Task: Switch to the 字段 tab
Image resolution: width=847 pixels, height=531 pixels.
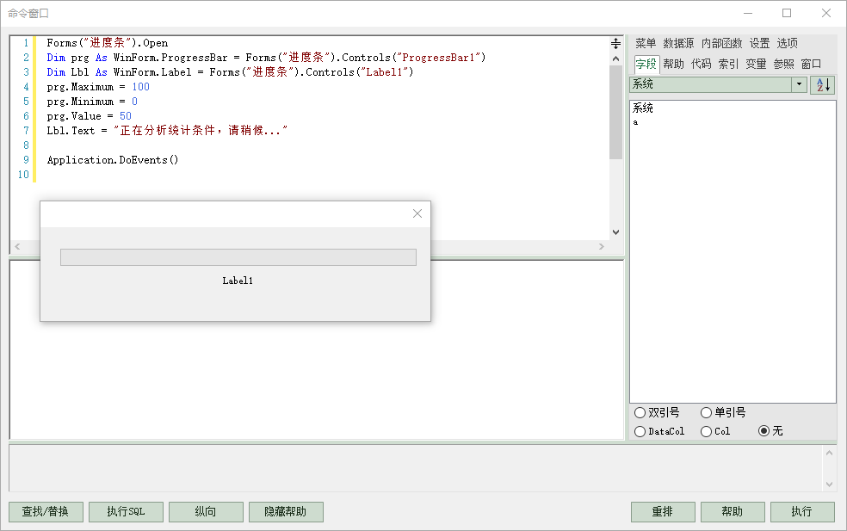Action: click(646, 65)
